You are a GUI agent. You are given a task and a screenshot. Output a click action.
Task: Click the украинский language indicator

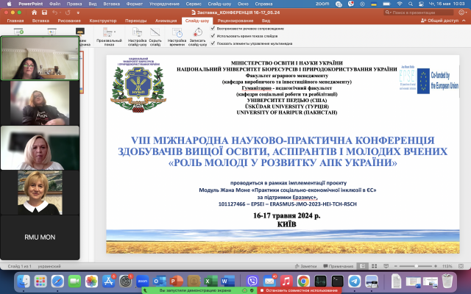[49, 266]
